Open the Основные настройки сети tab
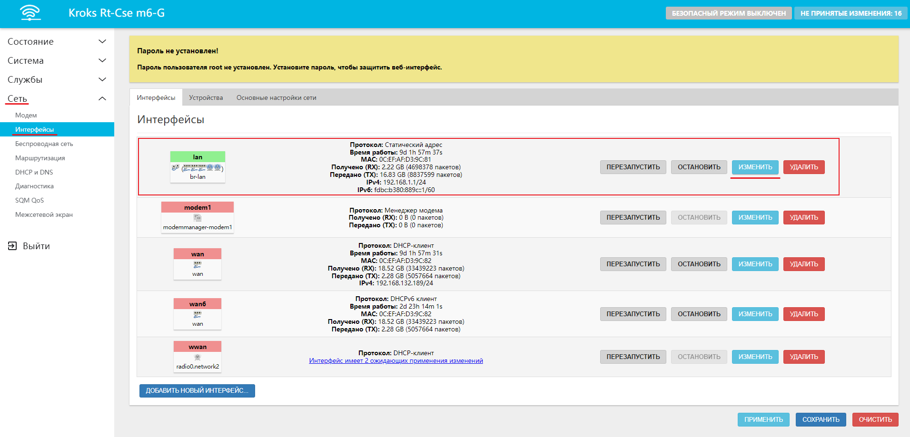Viewport: 910px width, 437px height. [276, 98]
